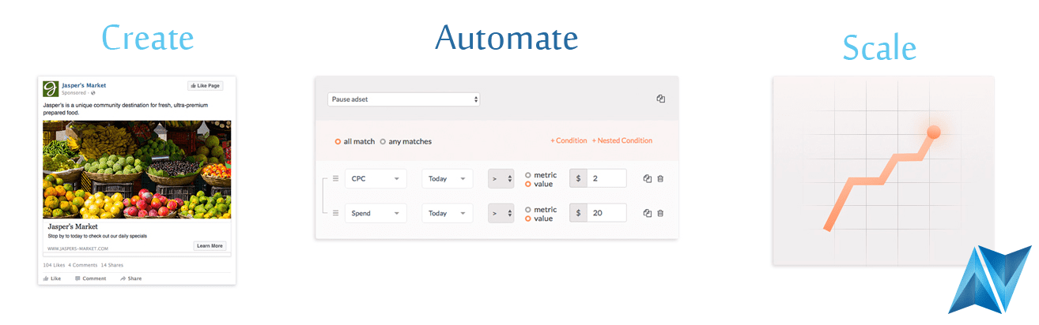Open the Spend metric dropdown
This screenshot has width=1039, height=325.
coord(376,213)
